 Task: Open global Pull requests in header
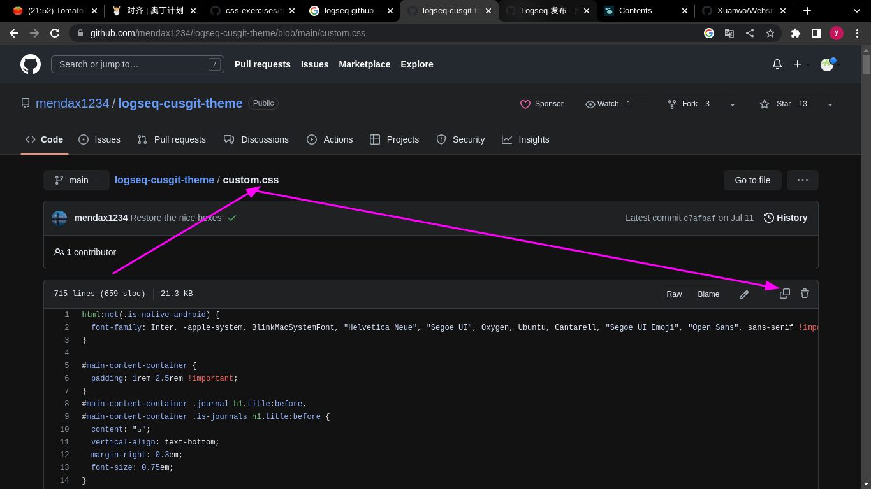(263, 64)
